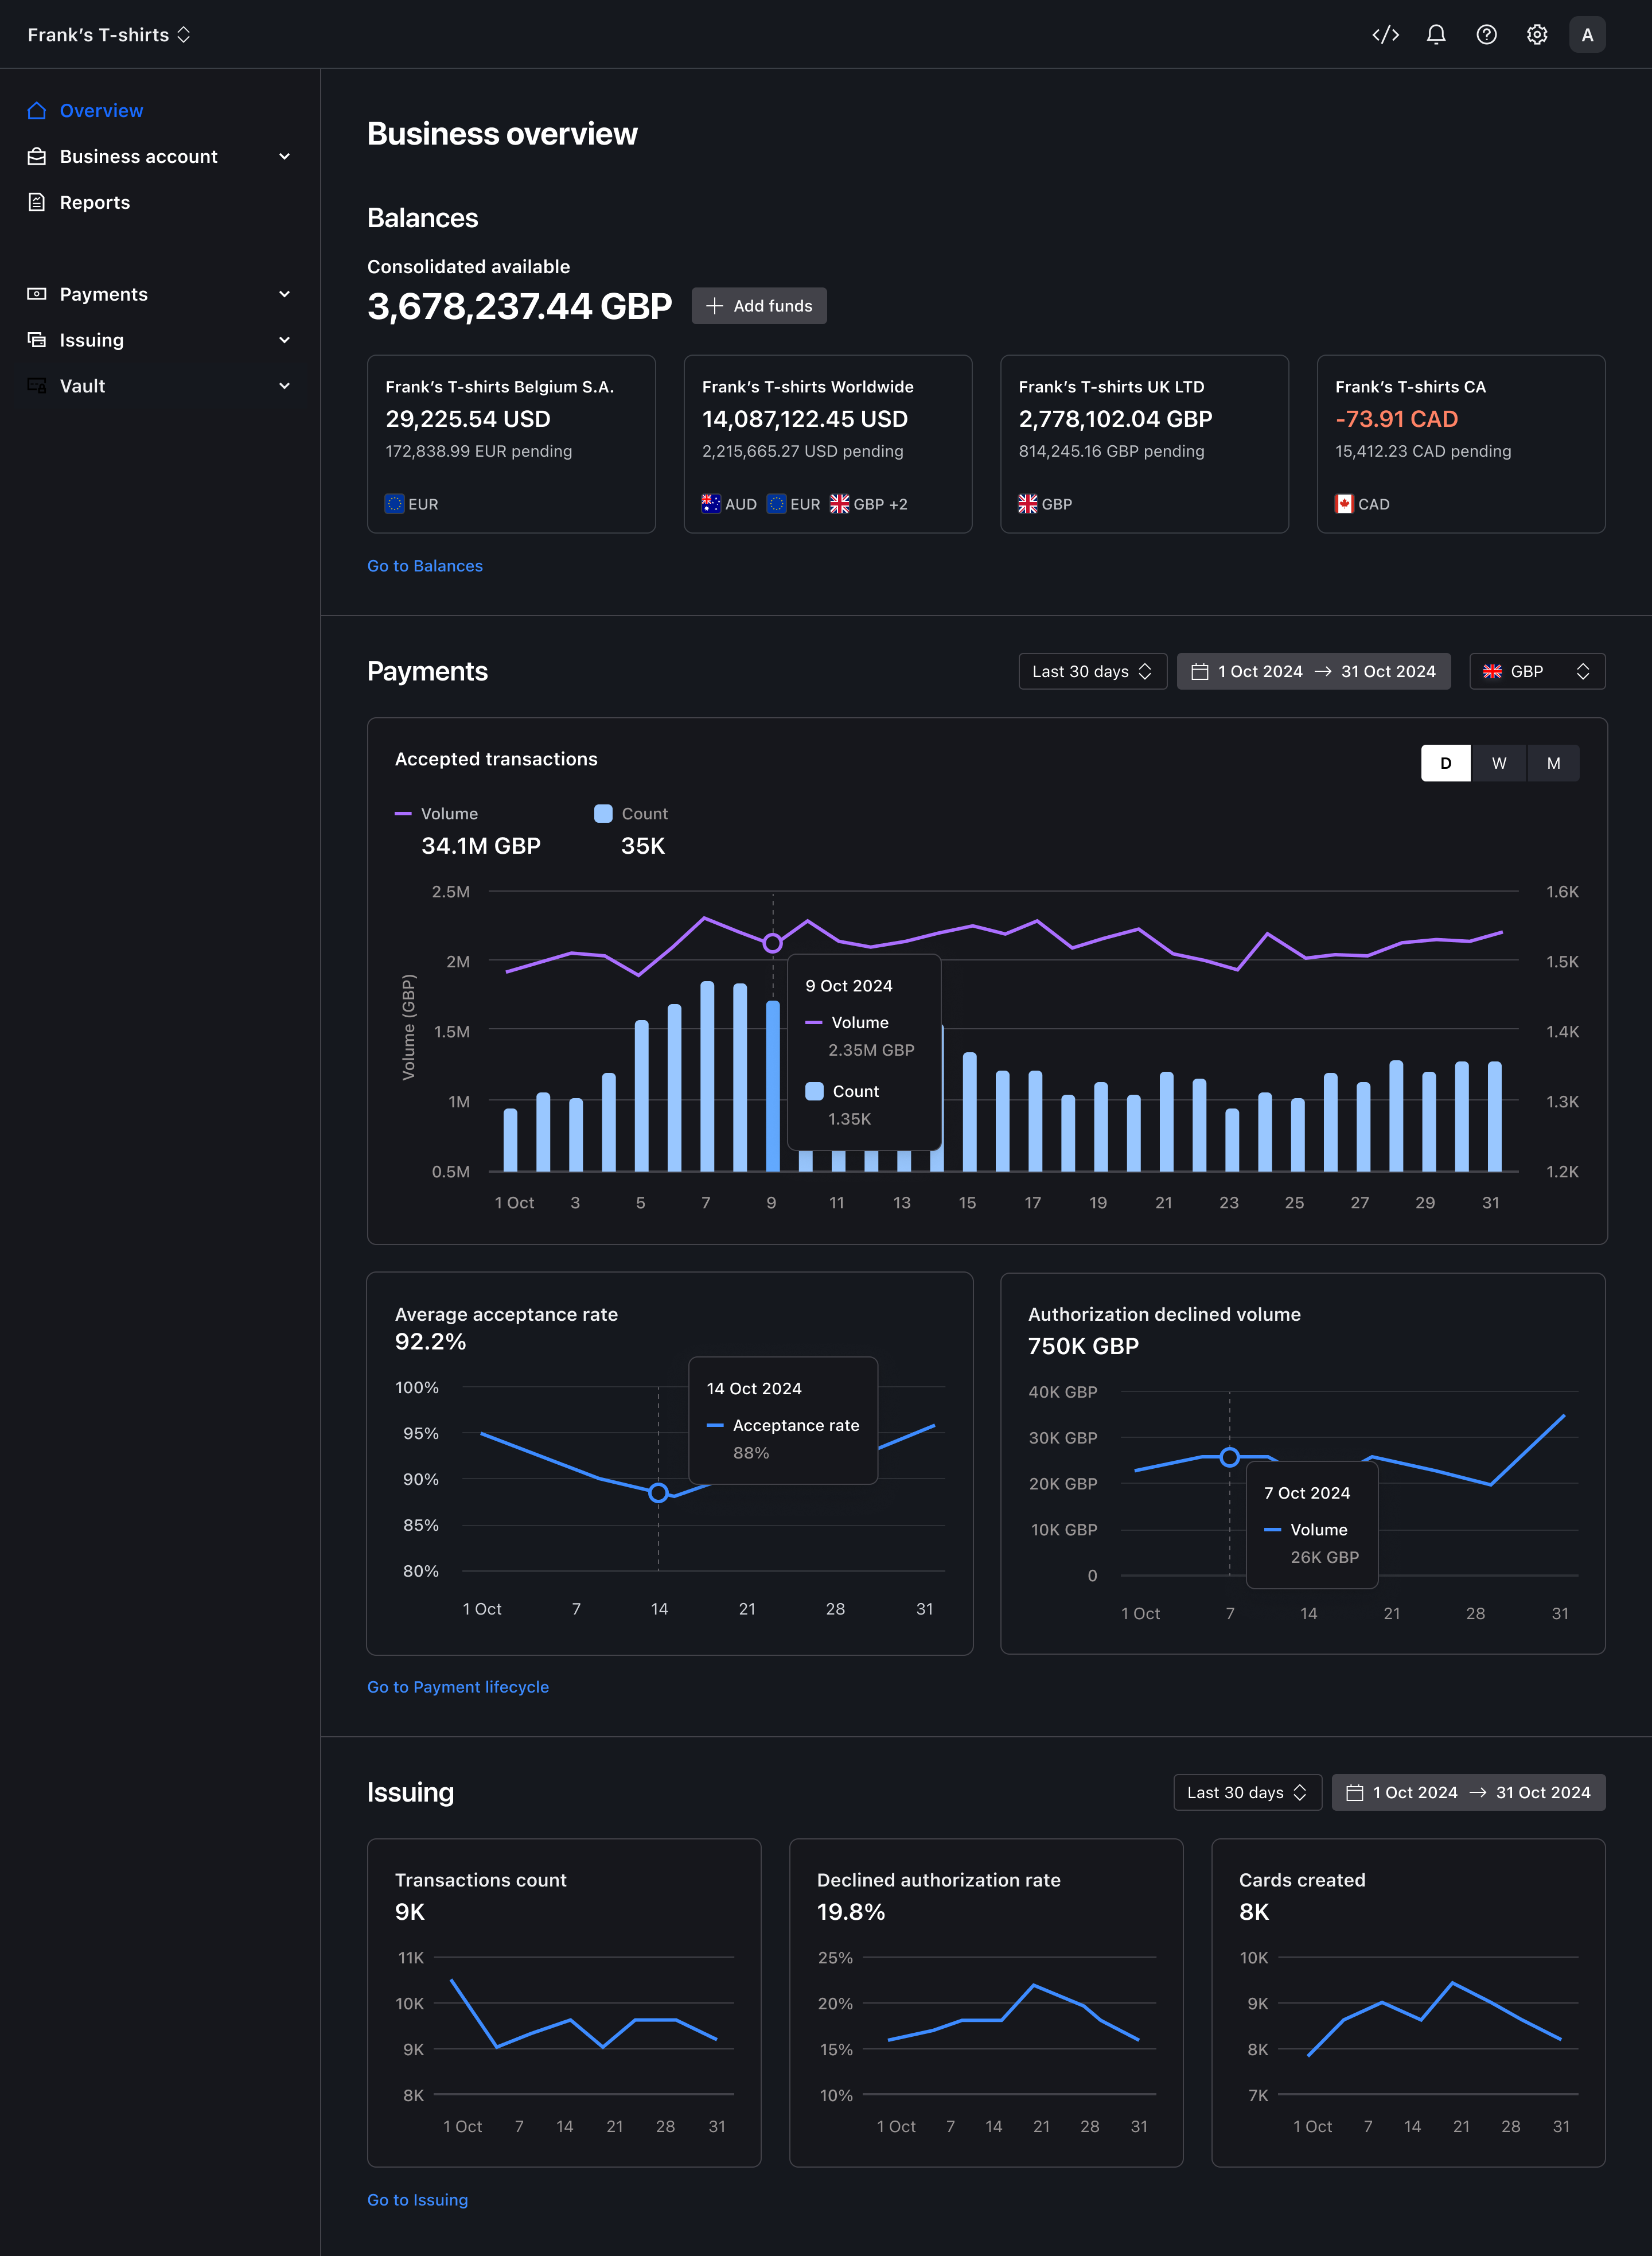
Task: Click the CAD flag on Frank's T-shirts CA card
Action: click(x=1344, y=504)
